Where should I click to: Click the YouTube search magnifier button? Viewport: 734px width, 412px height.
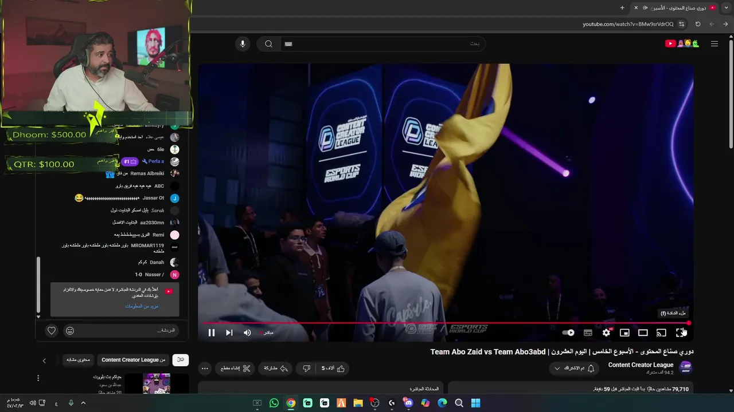point(268,44)
